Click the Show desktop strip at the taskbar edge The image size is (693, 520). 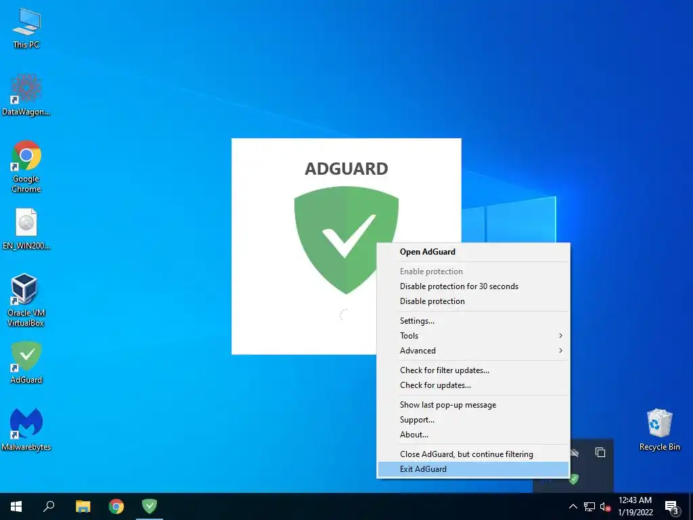(691, 506)
